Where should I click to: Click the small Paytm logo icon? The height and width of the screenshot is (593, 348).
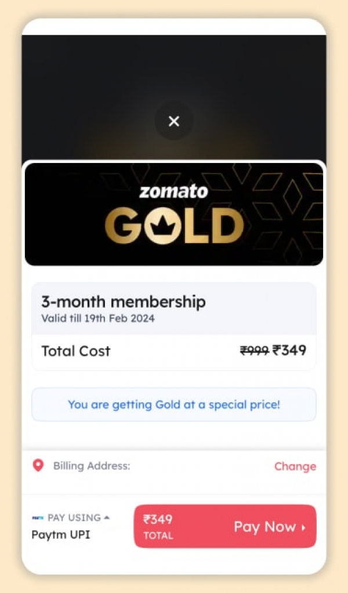pyautogui.click(x=38, y=518)
